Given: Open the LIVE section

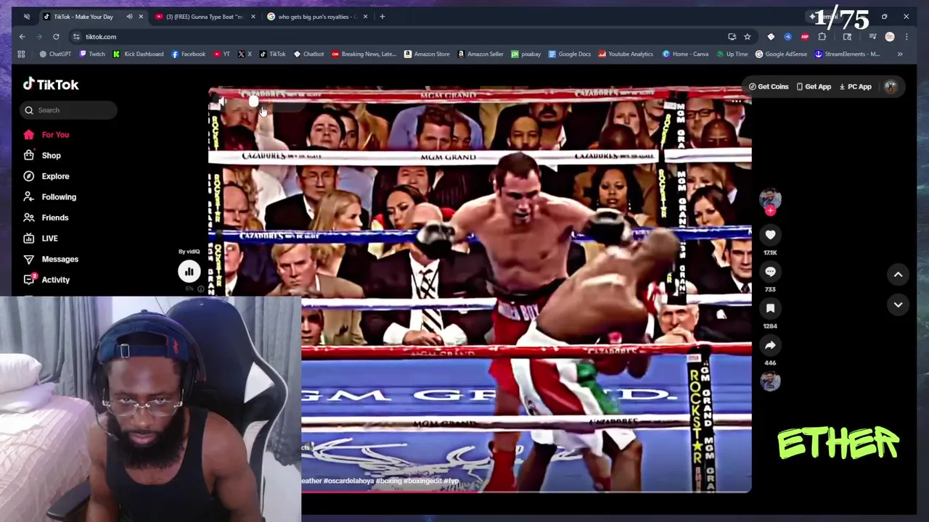Looking at the screenshot, I should click(41, 238).
